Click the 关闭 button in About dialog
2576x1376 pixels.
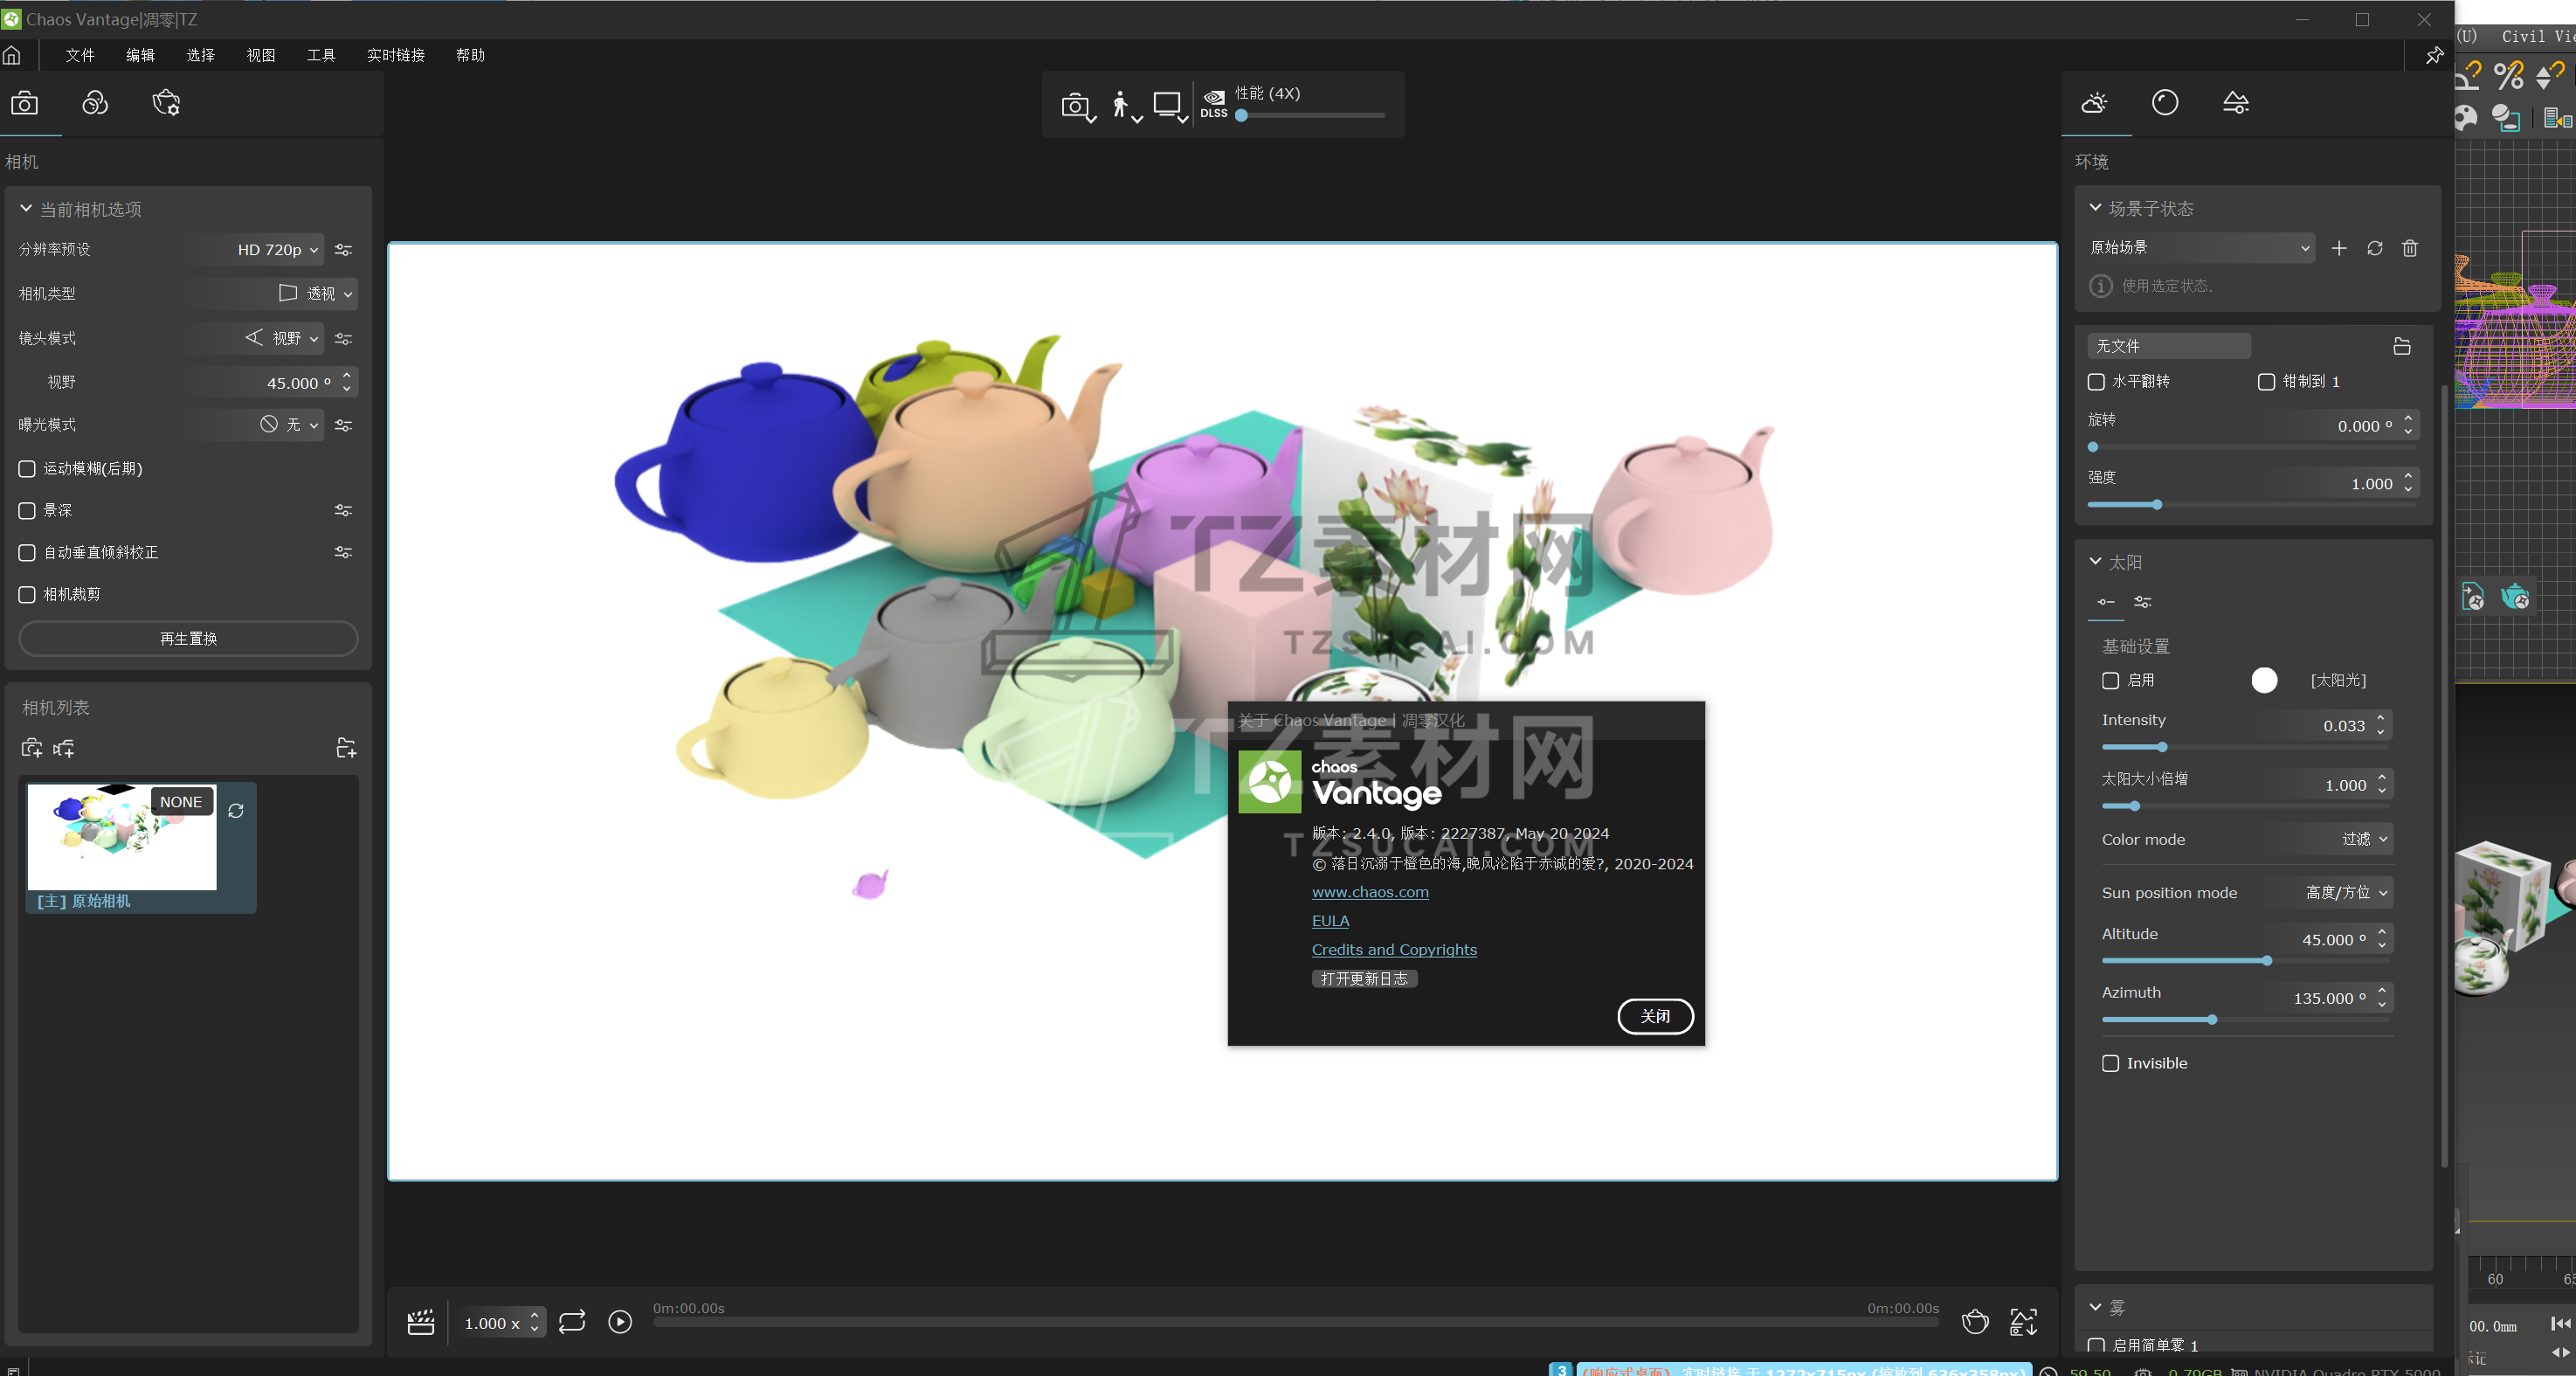click(1655, 1016)
